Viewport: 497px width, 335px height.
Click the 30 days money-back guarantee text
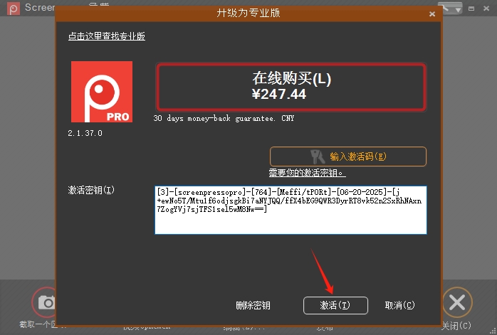(224, 118)
